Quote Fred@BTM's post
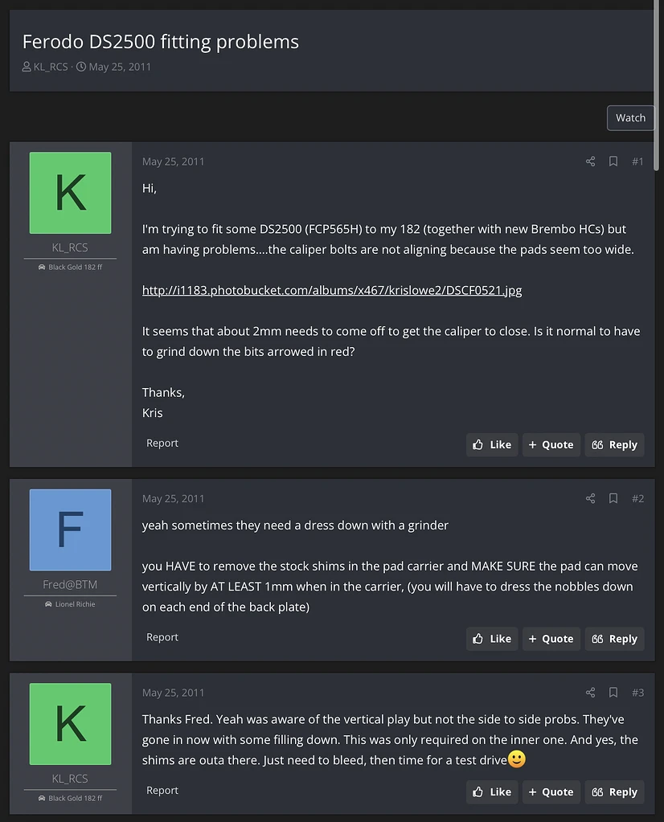Screen dimensions: 664x822 551,639
